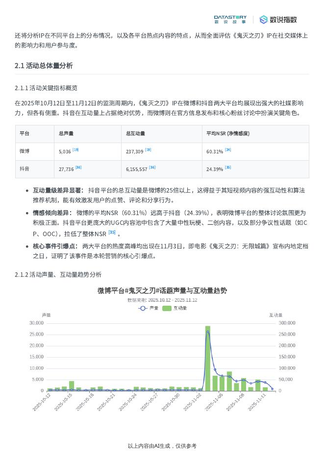Click the value 60.31% in the table

(x=215, y=152)
